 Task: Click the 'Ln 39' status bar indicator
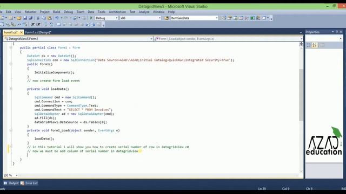pos(262,189)
